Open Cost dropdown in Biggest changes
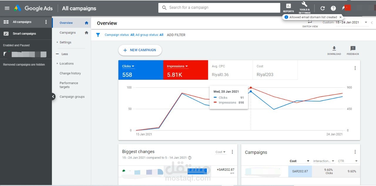This screenshot has width=376, height=186. tap(221, 152)
